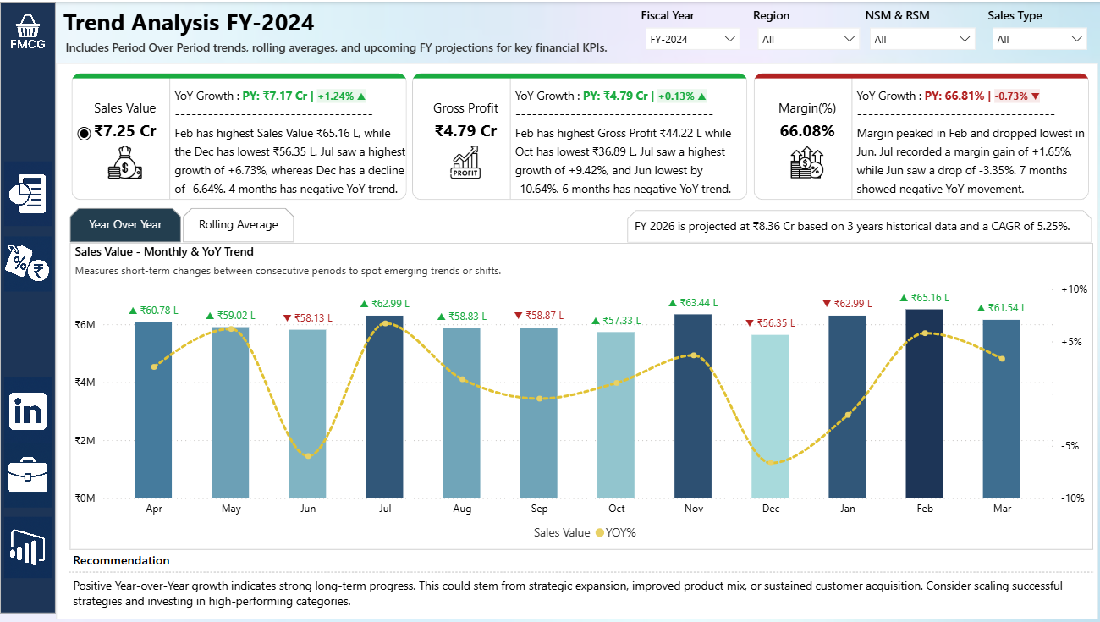This screenshot has width=1100, height=622.
Task: Open the LinkedIn profile icon
Action: point(28,411)
